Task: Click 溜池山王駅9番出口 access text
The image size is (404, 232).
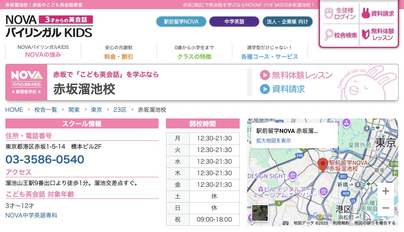Action: [72, 183]
